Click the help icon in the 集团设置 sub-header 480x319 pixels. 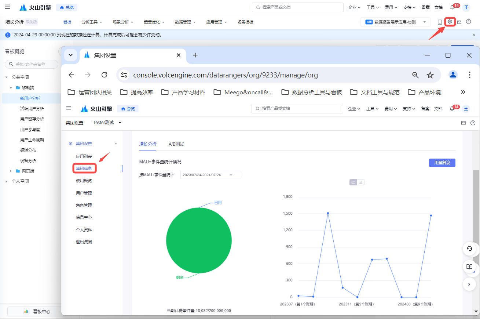(473, 123)
